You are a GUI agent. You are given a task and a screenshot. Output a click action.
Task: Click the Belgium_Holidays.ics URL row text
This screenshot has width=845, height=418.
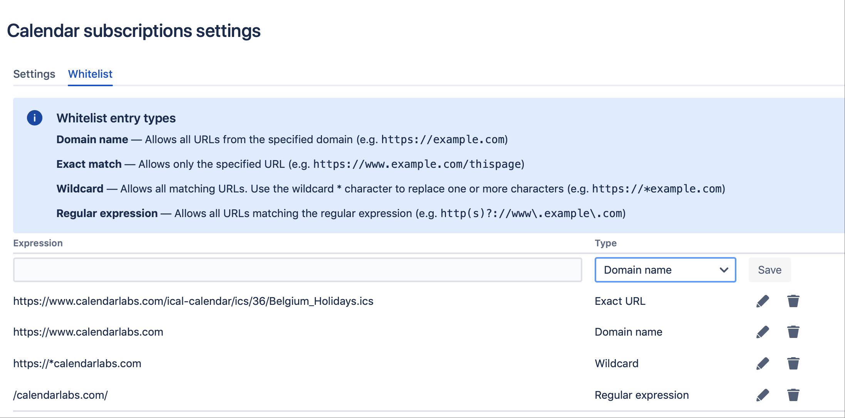point(193,301)
